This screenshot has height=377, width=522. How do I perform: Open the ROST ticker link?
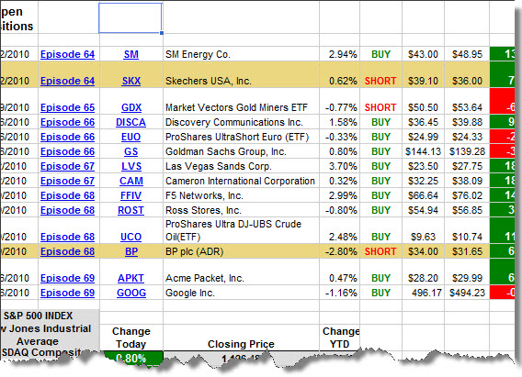point(130,210)
